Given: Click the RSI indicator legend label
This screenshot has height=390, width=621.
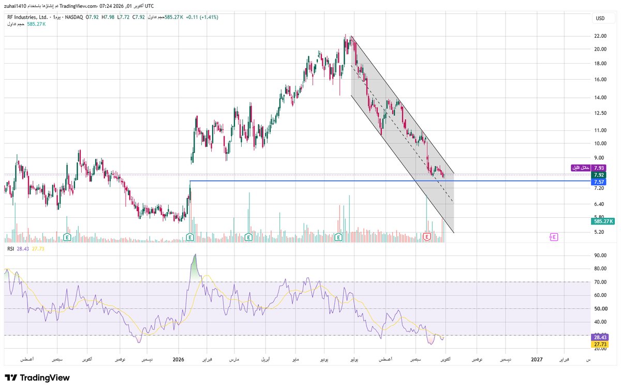Looking at the screenshot, I should [10, 249].
